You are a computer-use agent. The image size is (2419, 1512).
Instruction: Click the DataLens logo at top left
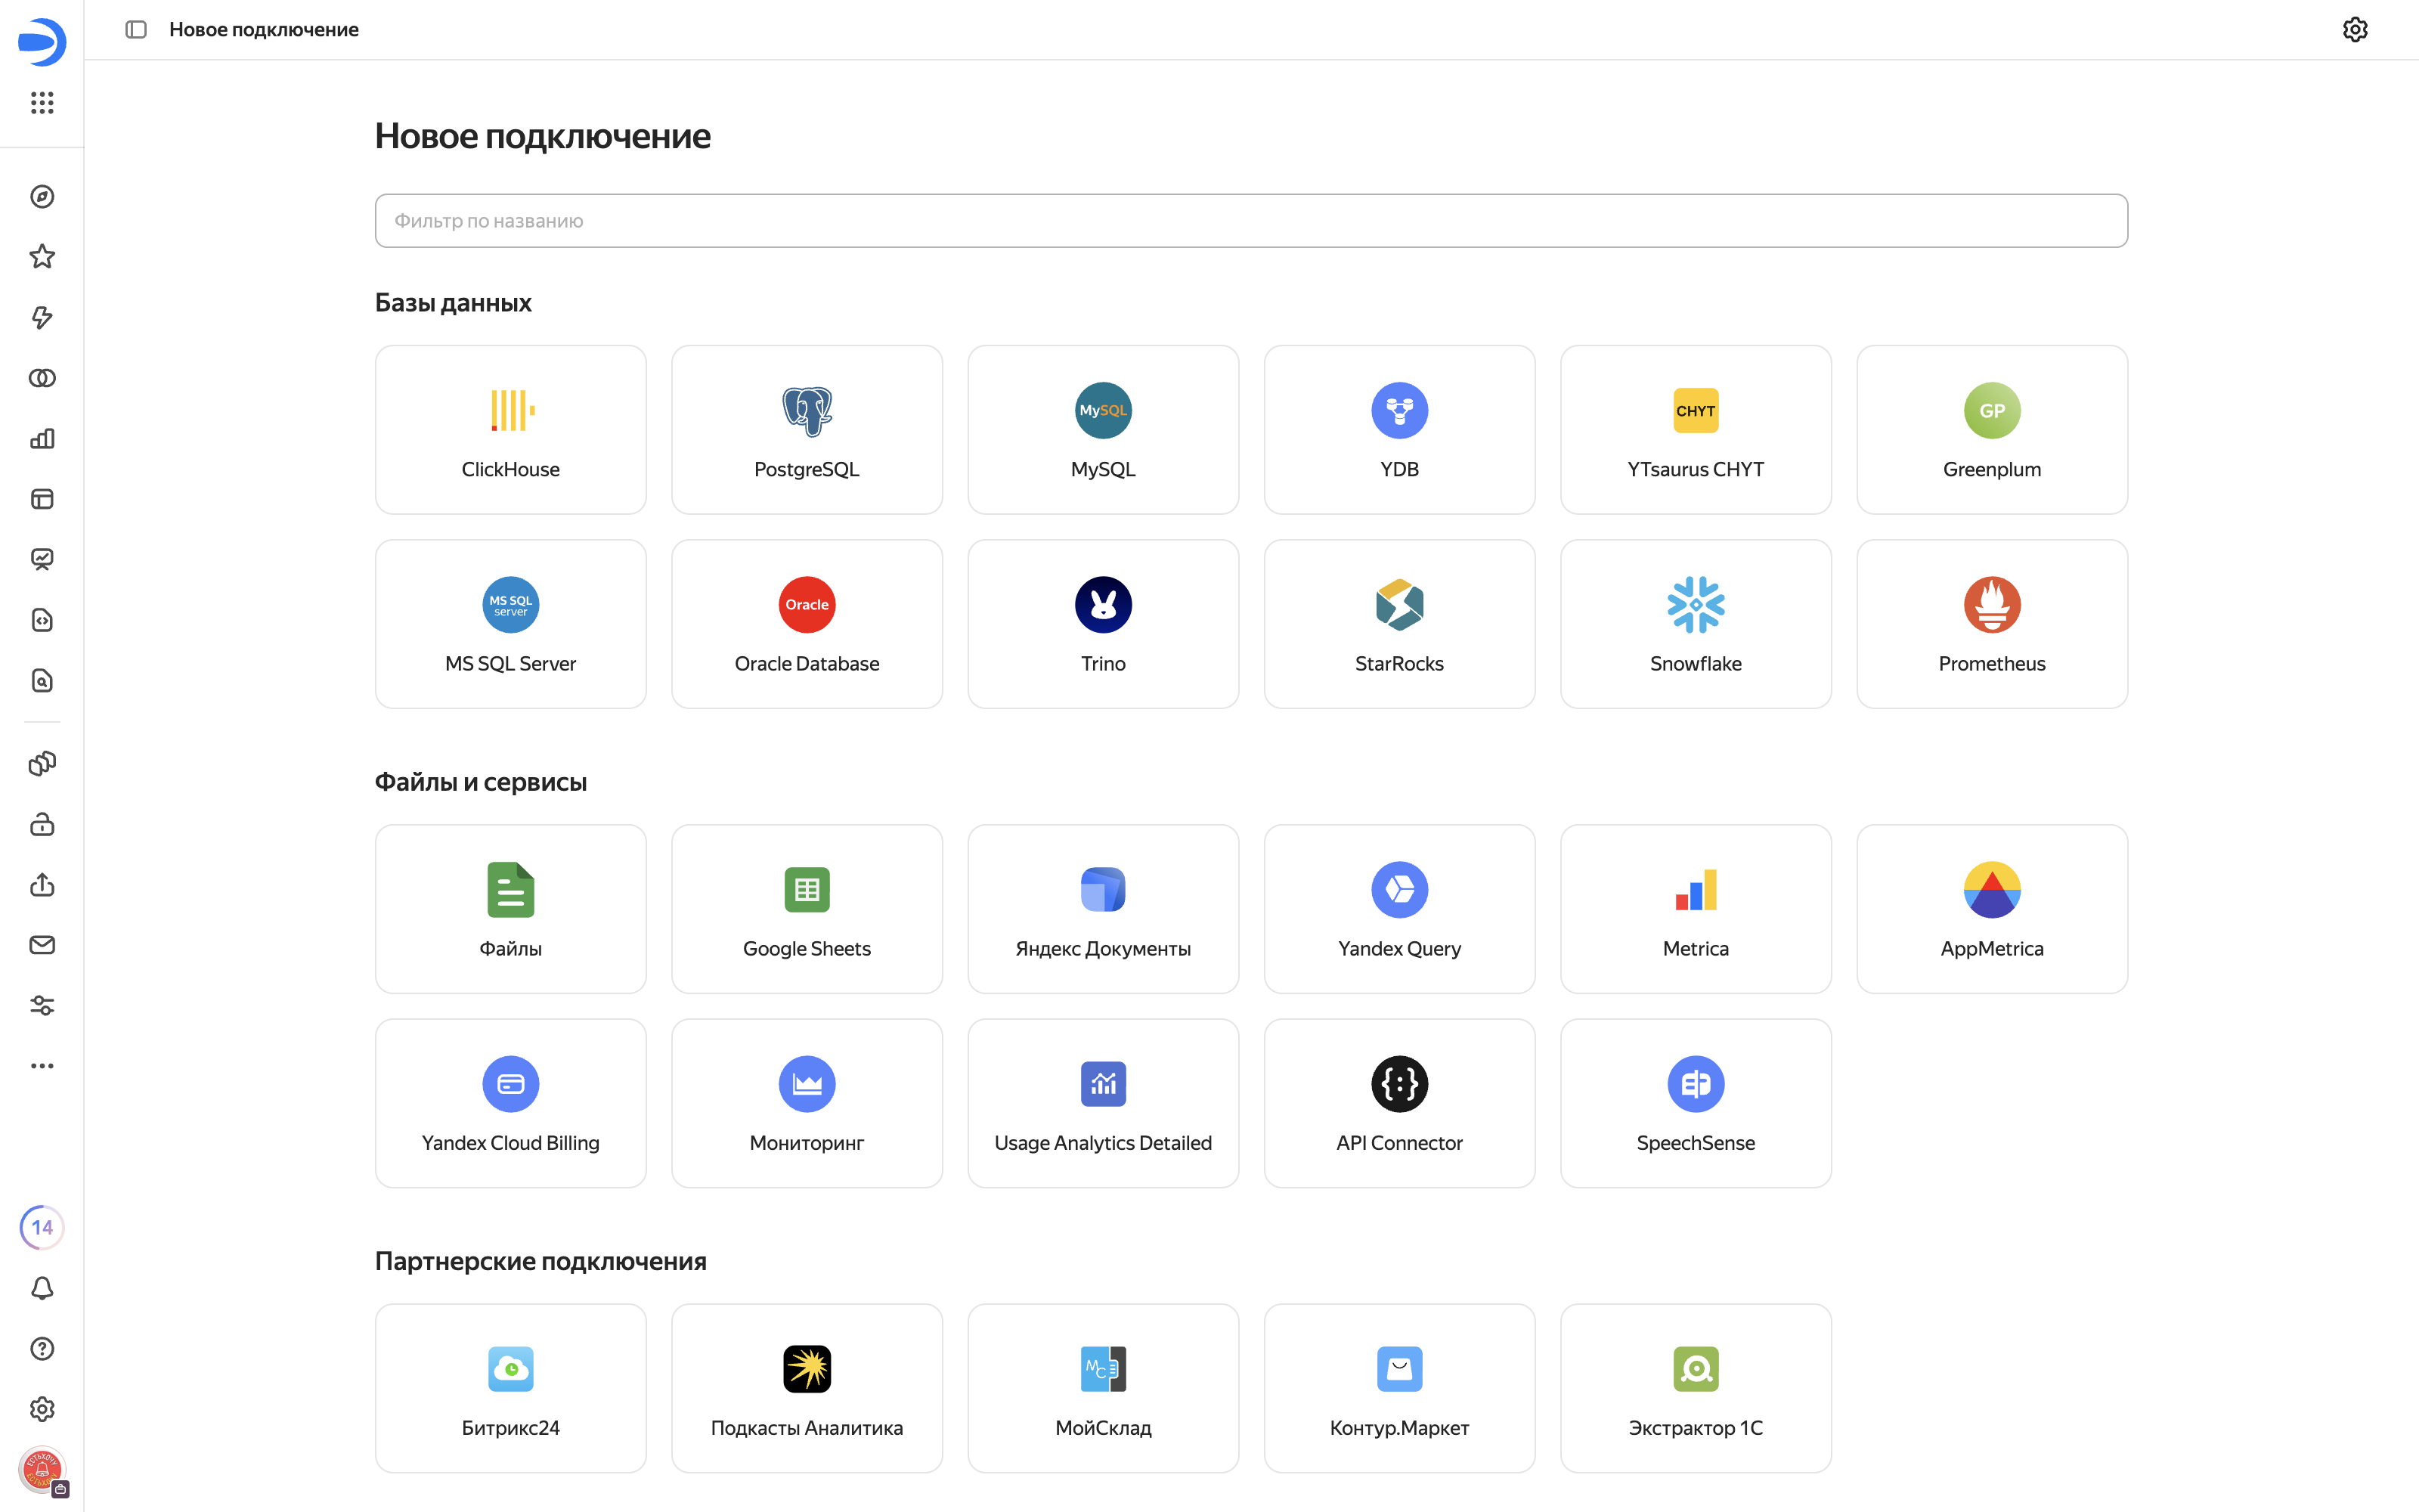[x=42, y=42]
